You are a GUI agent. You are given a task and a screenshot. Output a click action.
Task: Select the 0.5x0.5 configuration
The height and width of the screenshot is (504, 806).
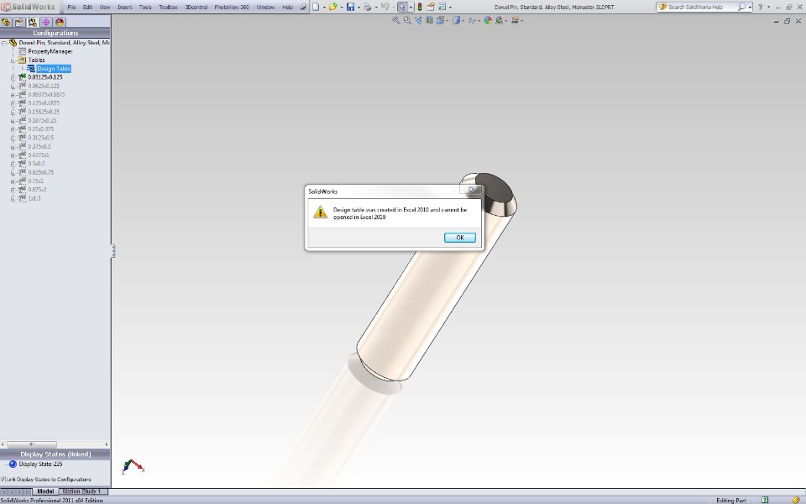[36, 164]
